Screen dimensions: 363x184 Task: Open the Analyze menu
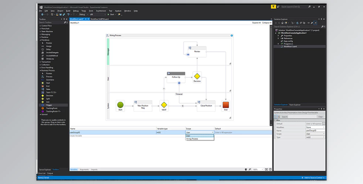click(x=118, y=11)
